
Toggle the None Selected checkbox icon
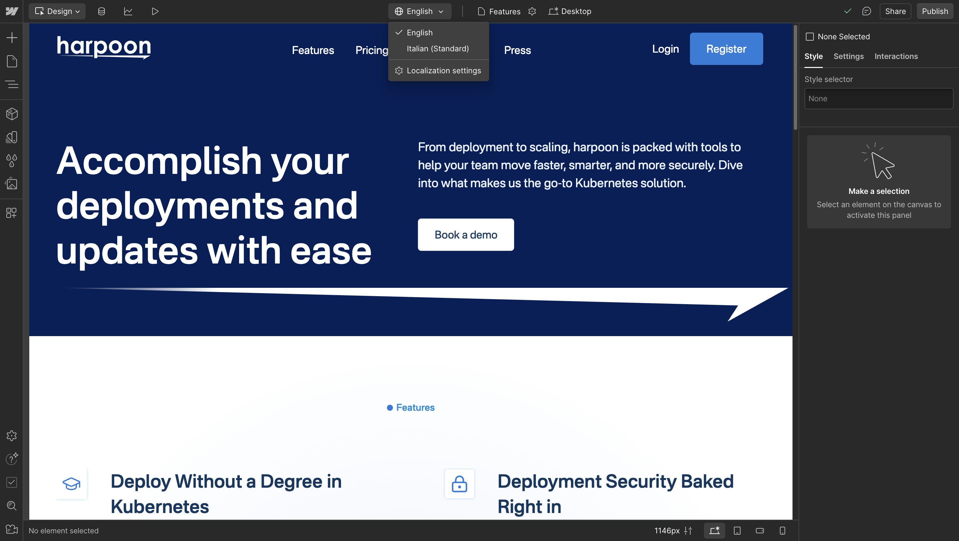(x=810, y=37)
